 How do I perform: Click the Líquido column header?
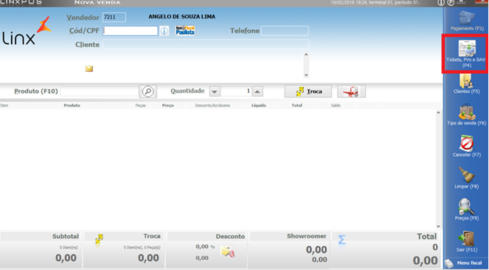coord(259,105)
